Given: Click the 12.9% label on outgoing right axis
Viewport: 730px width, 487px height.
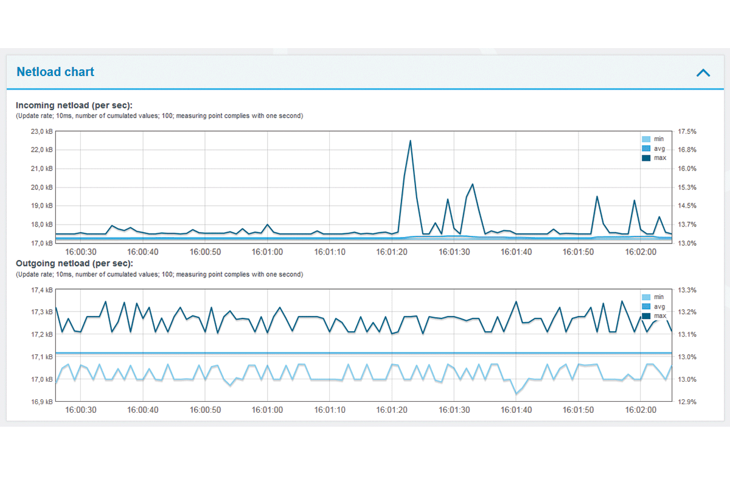Looking at the screenshot, I should tap(686, 402).
